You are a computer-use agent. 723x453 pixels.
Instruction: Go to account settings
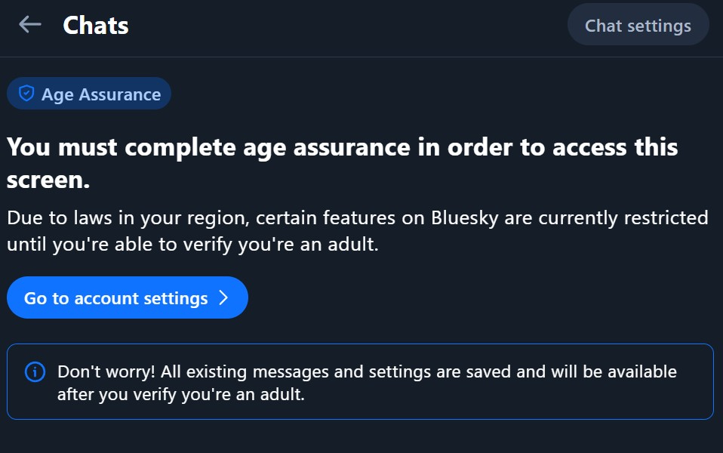[x=127, y=297]
